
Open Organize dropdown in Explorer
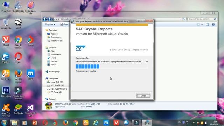click(50, 24)
